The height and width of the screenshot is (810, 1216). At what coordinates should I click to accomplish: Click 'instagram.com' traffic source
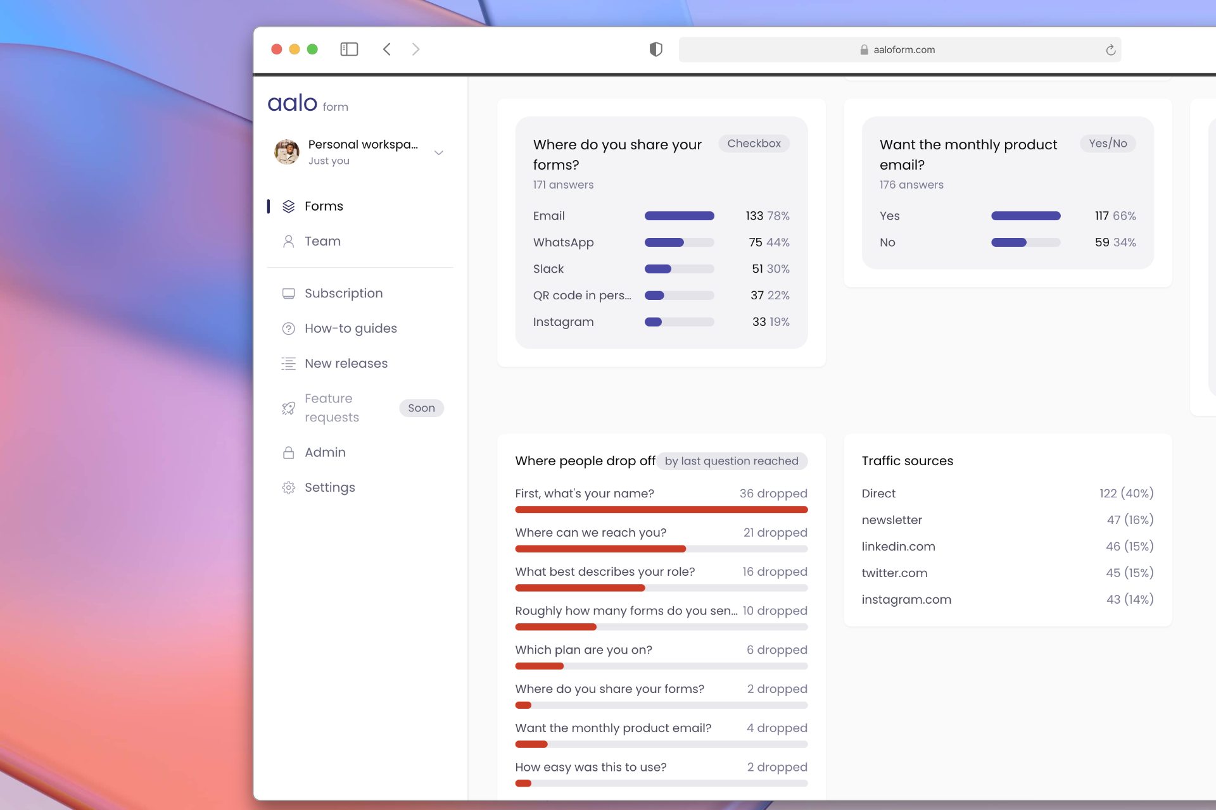click(906, 600)
